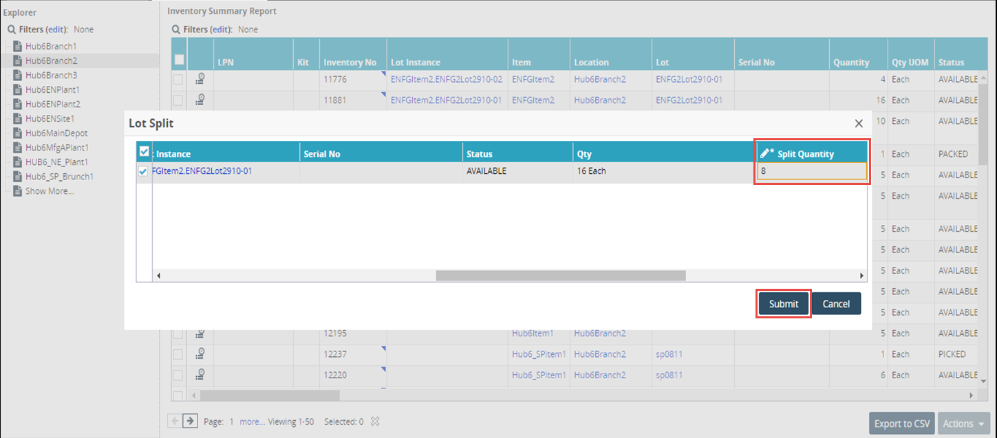
Task: Click Qty header in Lot Split table
Action: pyautogui.click(x=584, y=153)
